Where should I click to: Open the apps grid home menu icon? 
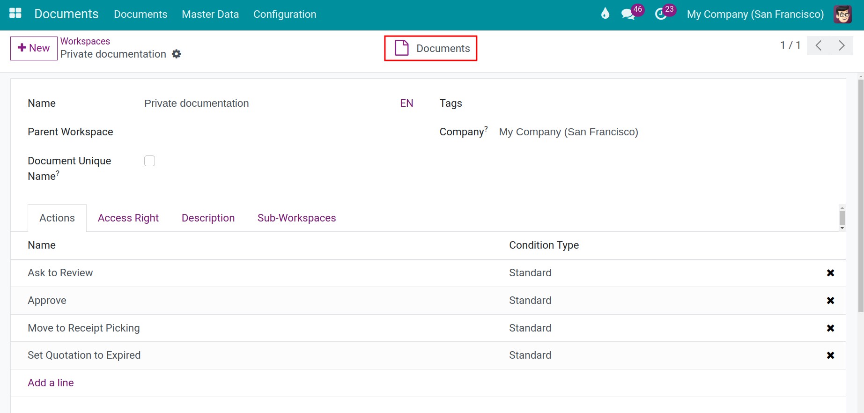(x=15, y=14)
